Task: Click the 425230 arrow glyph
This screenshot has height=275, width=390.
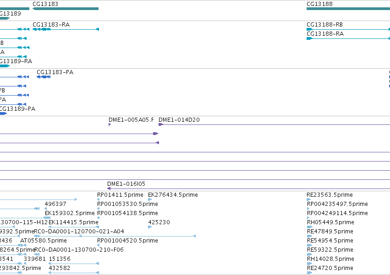Action: tap(150, 227)
